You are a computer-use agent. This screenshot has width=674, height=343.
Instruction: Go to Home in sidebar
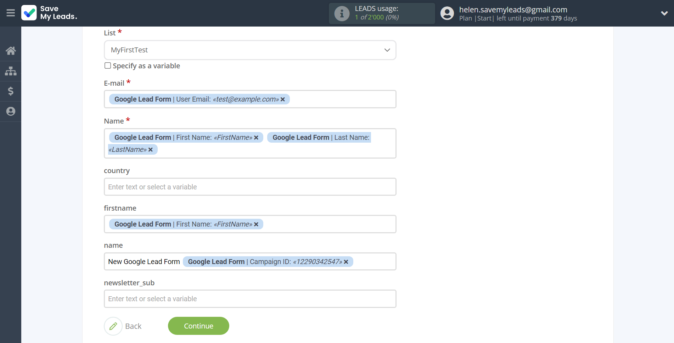pos(11,51)
